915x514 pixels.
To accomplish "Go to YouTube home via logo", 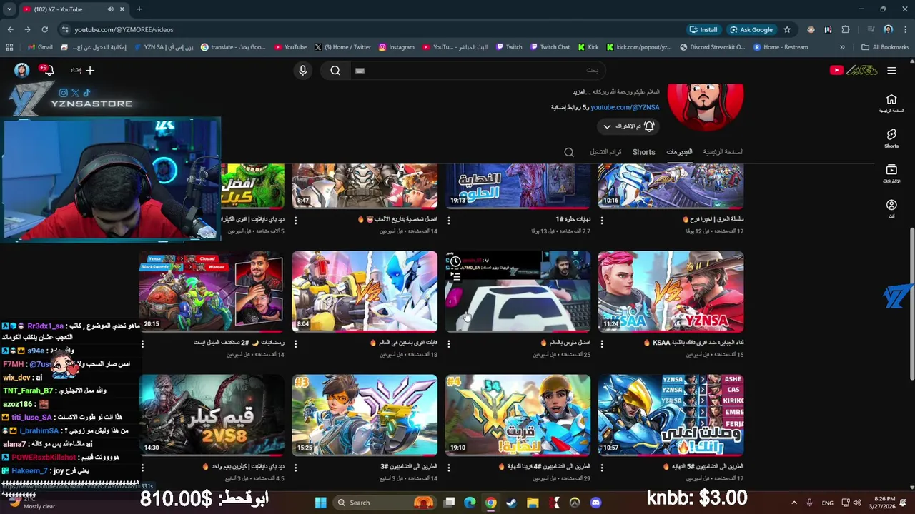I will click(853, 70).
